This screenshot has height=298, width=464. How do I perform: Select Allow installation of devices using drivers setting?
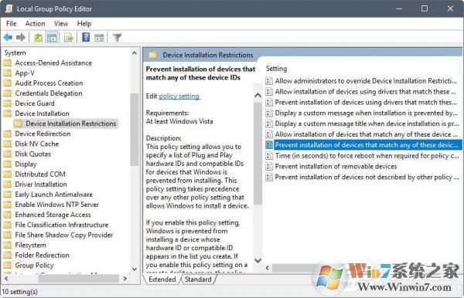(365, 92)
